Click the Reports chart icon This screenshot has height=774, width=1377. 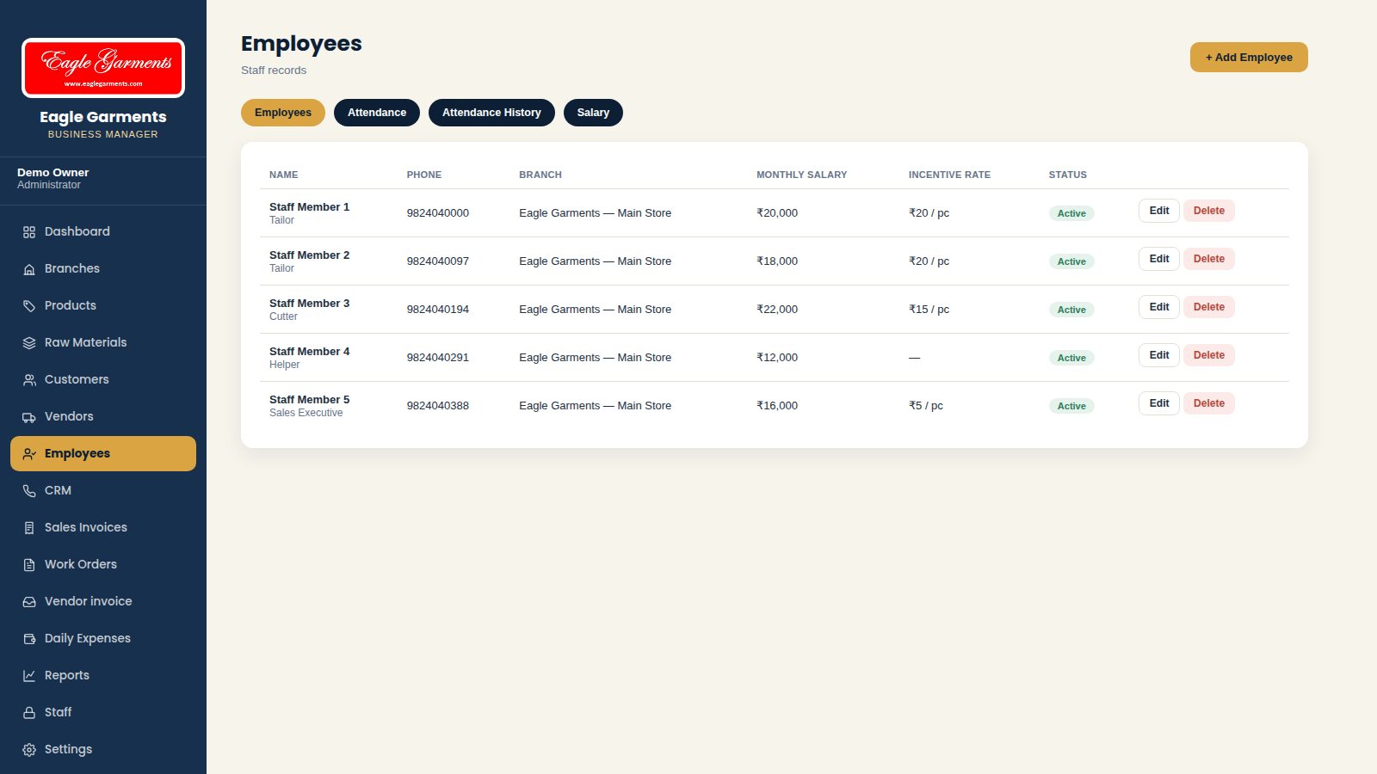pos(29,676)
